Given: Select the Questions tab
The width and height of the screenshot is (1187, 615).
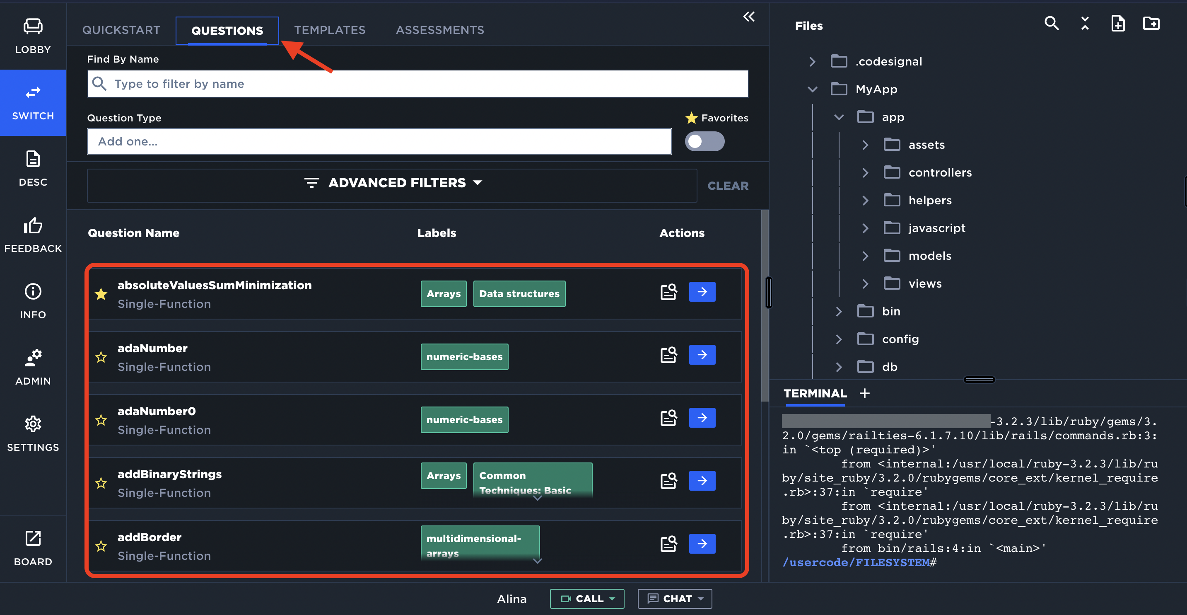Looking at the screenshot, I should click(227, 31).
